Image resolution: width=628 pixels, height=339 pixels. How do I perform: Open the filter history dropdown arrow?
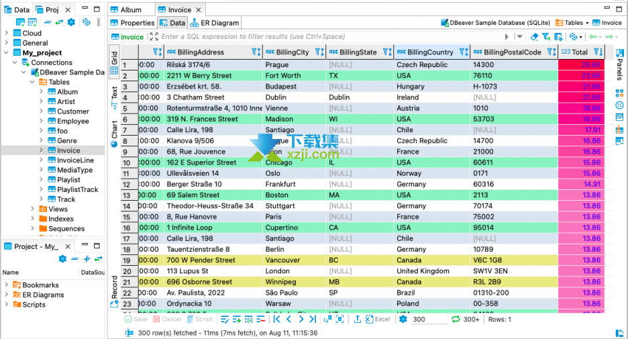pyautogui.click(x=519, y=36)
